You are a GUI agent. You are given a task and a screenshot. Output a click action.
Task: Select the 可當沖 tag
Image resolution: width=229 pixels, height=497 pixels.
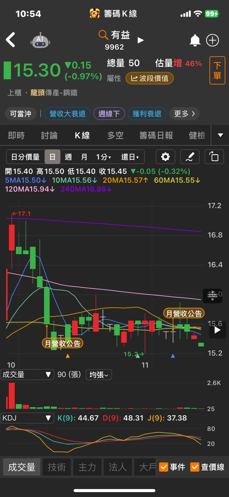point(21,114)
